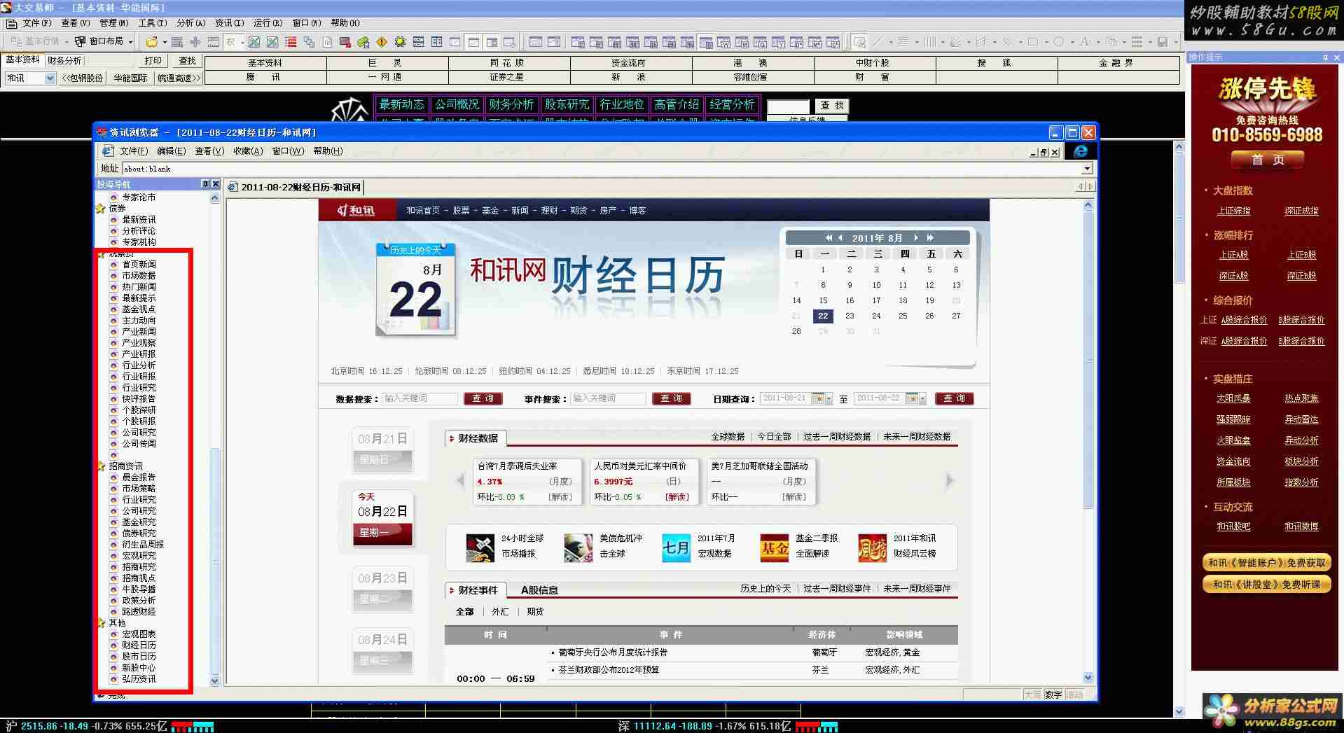1344x733 pixels.
Task: Click the green stacked money toolbar icon
Action: click(363, 42)
